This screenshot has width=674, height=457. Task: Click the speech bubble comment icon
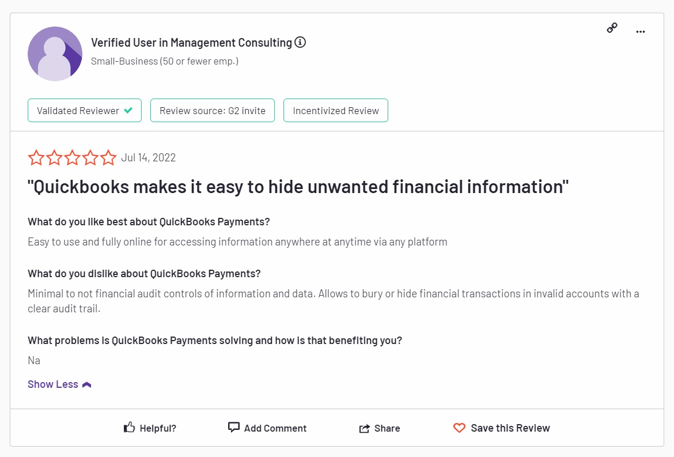[x=233, y=427]
